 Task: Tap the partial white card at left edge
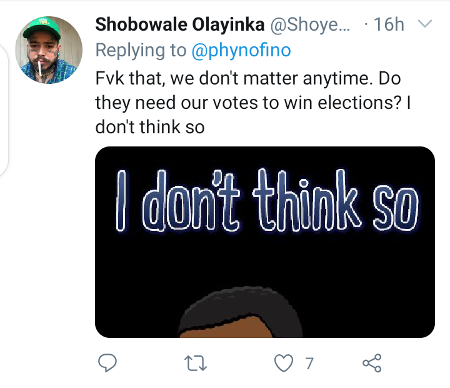(x=3, y=113)
